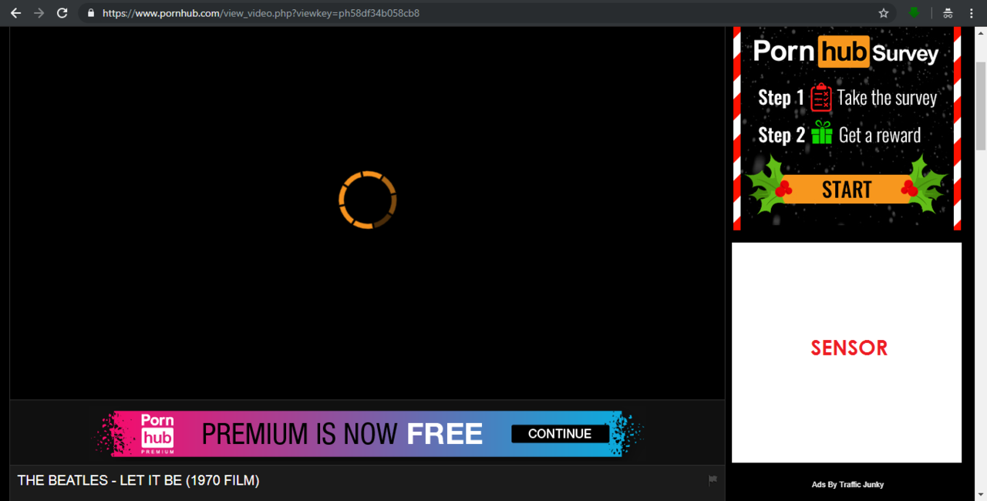Click the padlock site info icon
987x501 pixels.
[91, 13]
